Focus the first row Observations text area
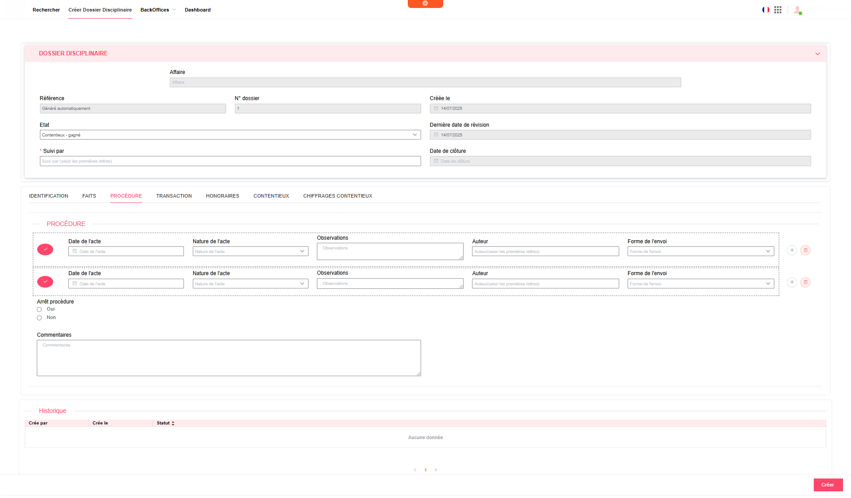This screenshot has width=851, height=498. [390, 251]
